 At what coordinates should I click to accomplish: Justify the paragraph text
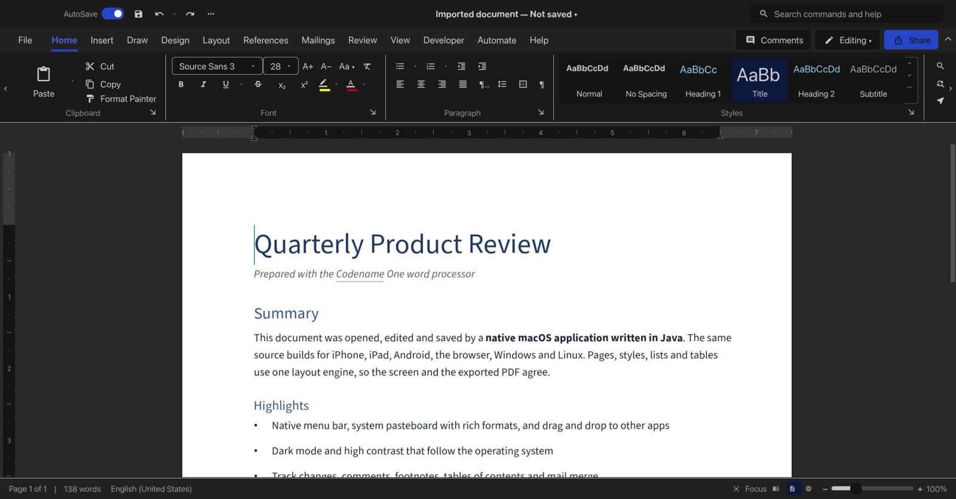pos(463,84)
